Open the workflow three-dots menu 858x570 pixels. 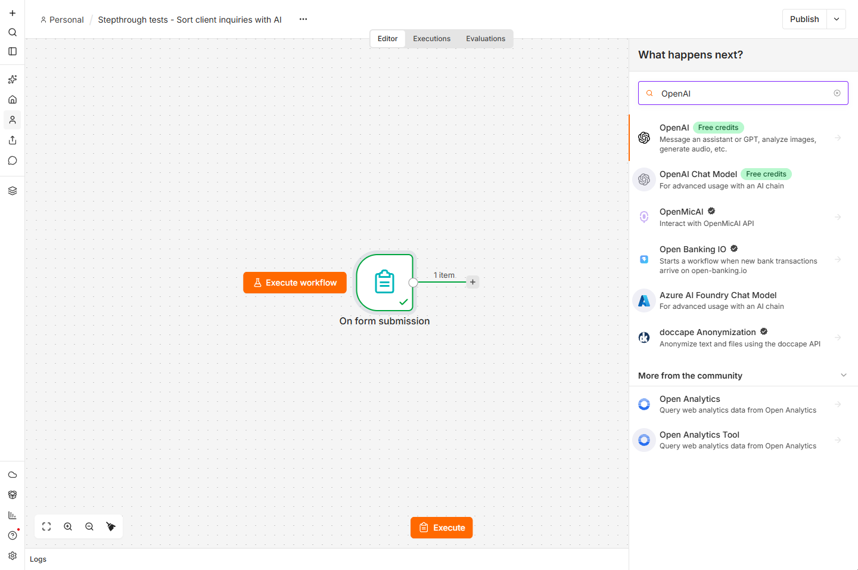pyautogui.click(x=303, y=19)
